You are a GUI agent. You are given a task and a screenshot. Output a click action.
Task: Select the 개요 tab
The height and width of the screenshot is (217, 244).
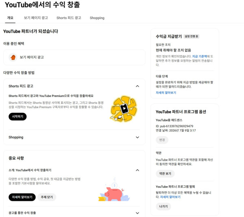pyautogui.click(x=10, y=18)
